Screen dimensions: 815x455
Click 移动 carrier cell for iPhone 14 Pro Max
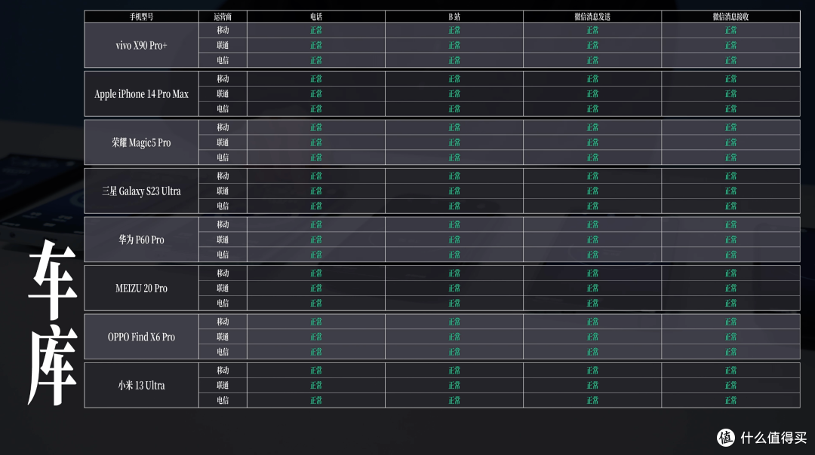tap(223, 79)
